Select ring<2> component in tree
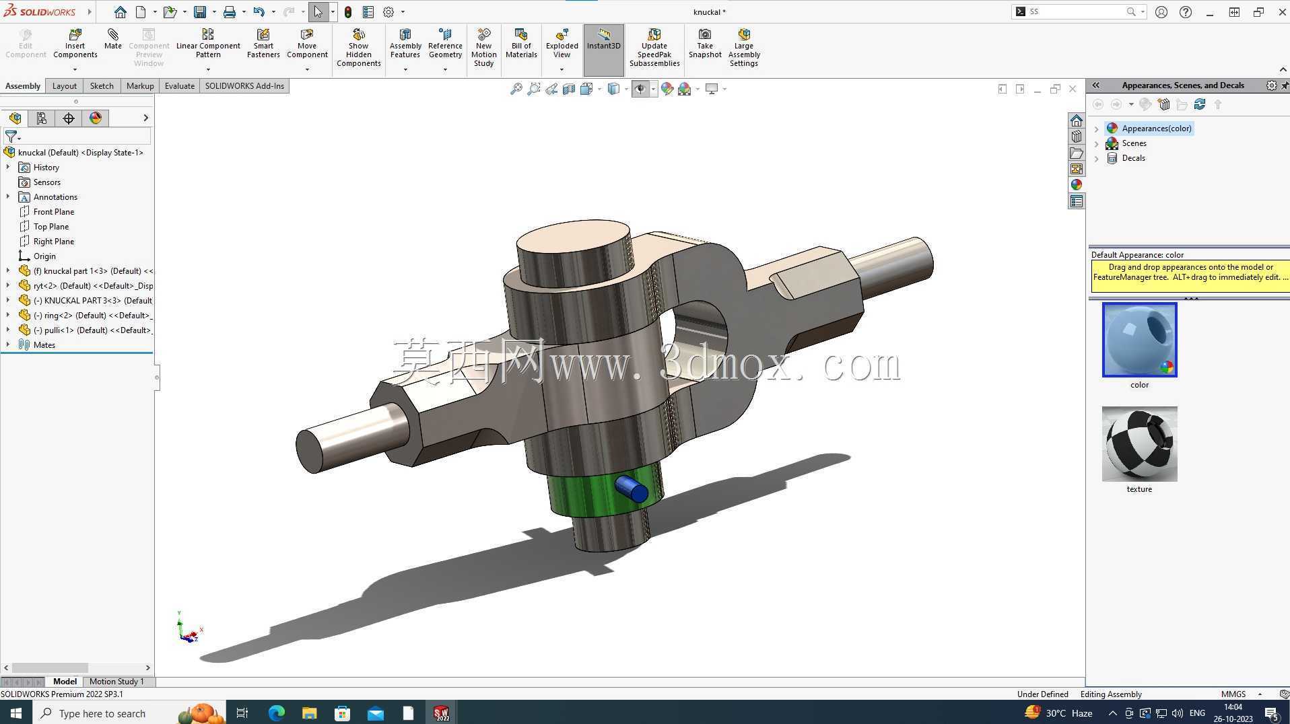The width and height of the screenshot is (1290, 724). (86, 316)
